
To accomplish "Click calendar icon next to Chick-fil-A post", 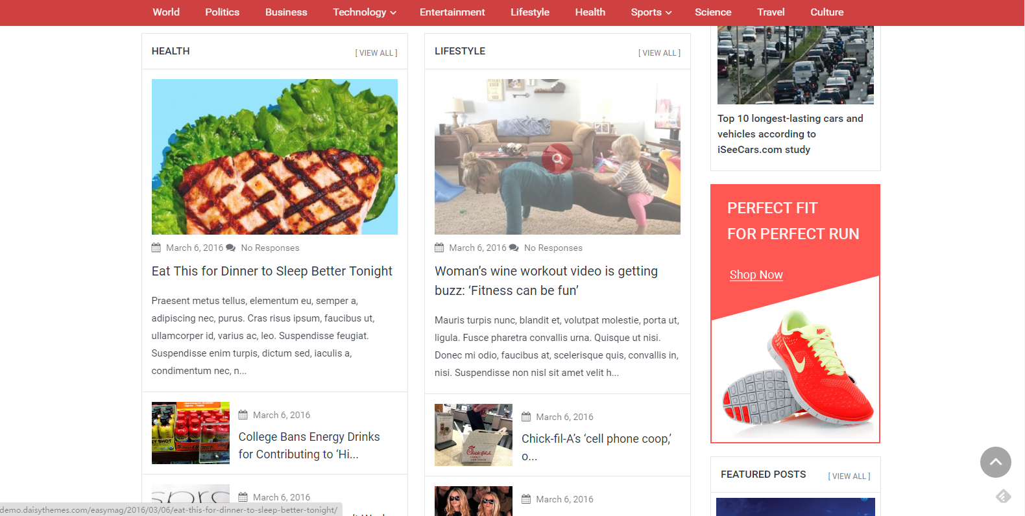I will 526,417.
